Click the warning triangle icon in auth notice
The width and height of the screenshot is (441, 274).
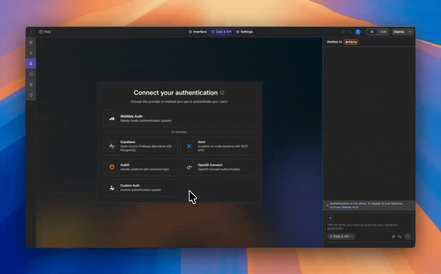point(327,205)
